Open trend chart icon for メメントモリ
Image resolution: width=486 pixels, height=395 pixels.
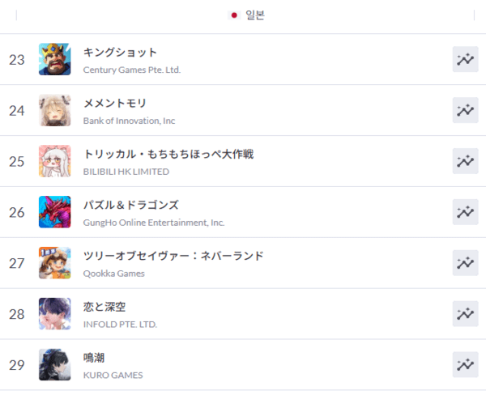[x=465, y=110]
